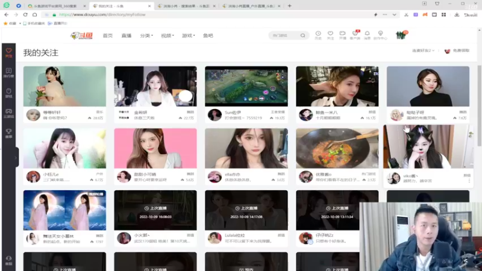Viewport: 482px width, 271px height.
Task: Open 小火郭 last broadcast 2022-10-09 16:08:03 card
Action: click(x=155, y=210)
